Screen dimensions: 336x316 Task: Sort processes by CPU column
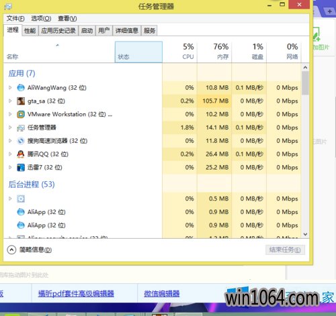pyautogui.click(x=179, y=52)
